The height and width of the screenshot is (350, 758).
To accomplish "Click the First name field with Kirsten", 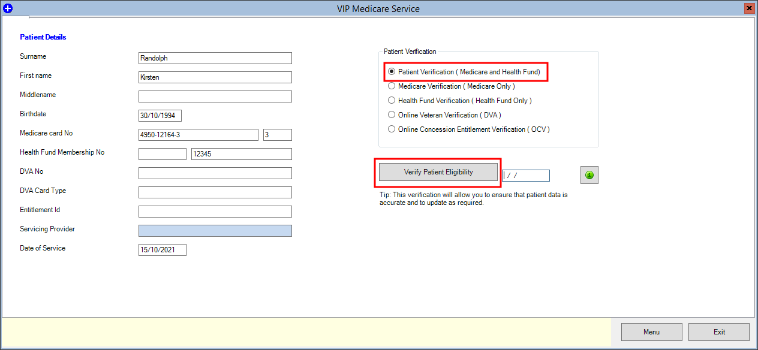I will (x=215, y=77).
